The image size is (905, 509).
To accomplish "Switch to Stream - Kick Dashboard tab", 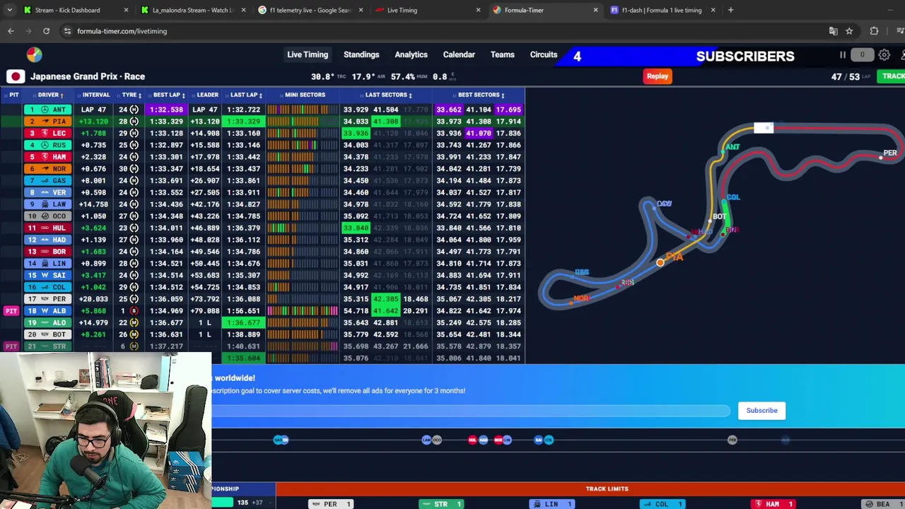I will (67, 10).
